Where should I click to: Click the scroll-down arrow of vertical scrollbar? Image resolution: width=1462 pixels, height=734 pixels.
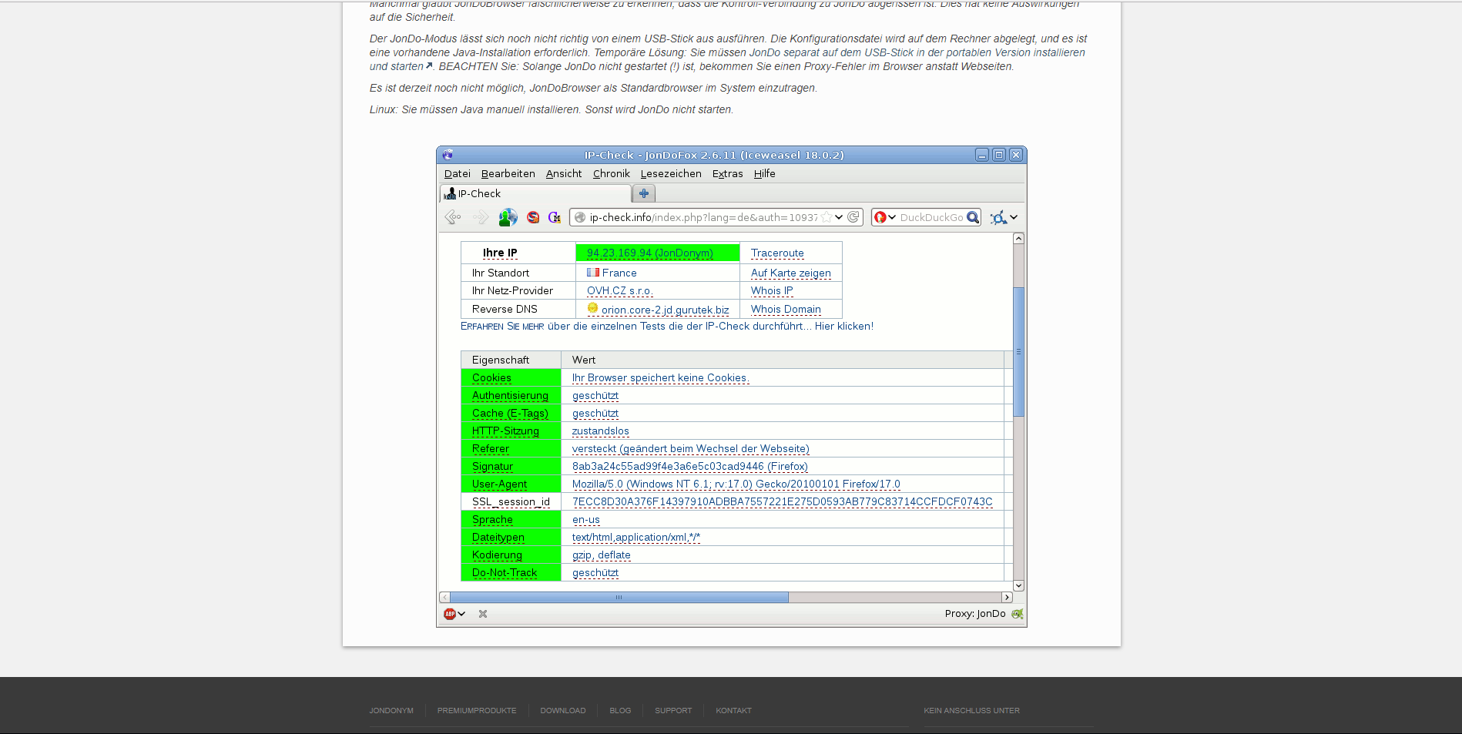(x=1018, y=585)
